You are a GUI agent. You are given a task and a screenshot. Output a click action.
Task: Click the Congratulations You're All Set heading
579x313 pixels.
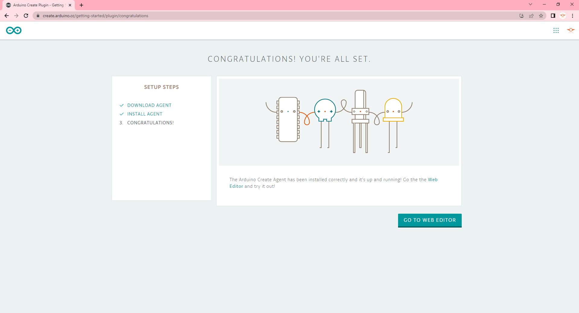289,59
